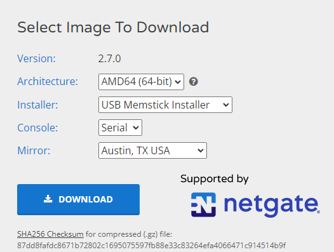Open the Architecture AMD64 (64-bit) dropdown

[141, 82]
